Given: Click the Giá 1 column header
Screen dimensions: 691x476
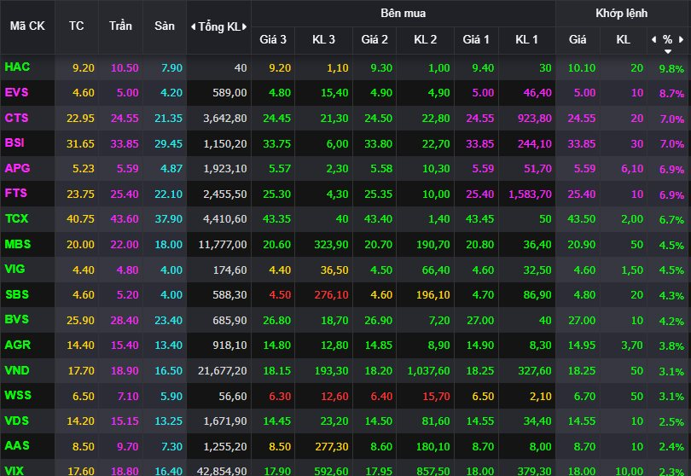Looking at the screenshot, I should click(x=476, y=39).
